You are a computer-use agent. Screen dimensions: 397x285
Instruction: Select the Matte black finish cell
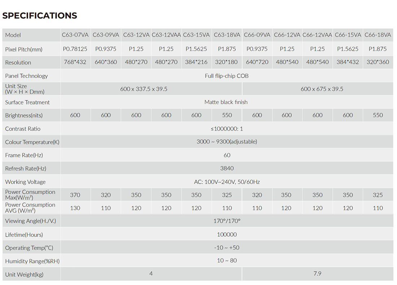tap(226, 102)
